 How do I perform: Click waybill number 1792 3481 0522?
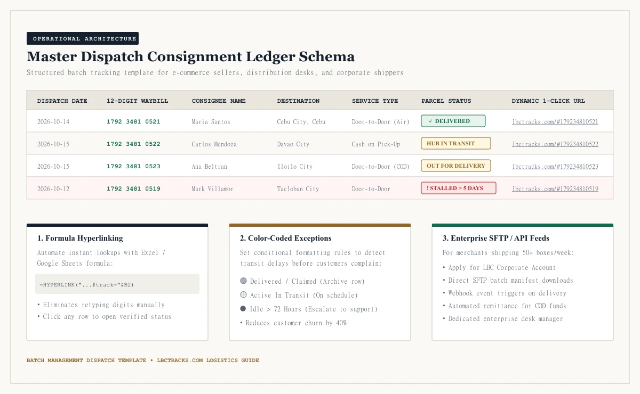click(x=133, y=144)
